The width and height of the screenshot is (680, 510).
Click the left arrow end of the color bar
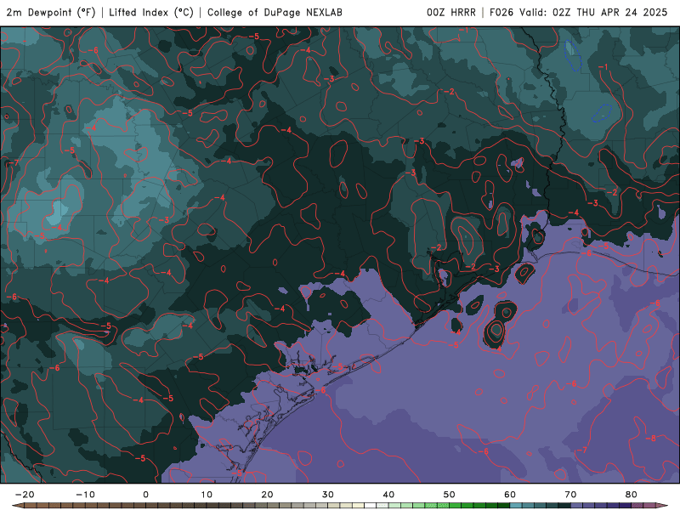point(18,506)
